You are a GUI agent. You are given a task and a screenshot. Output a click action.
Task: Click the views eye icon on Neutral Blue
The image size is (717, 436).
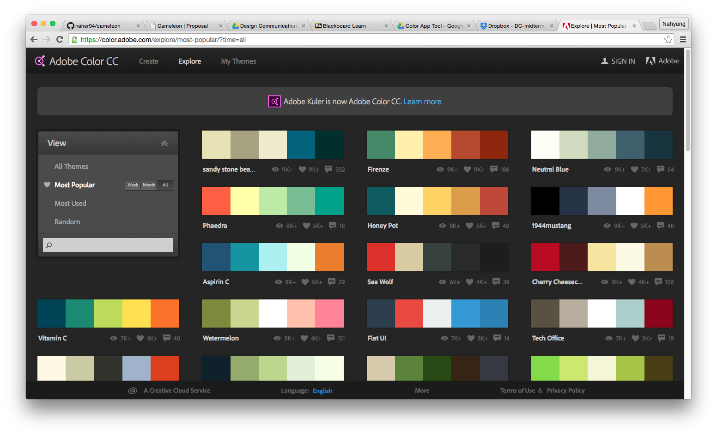(608, 169)
